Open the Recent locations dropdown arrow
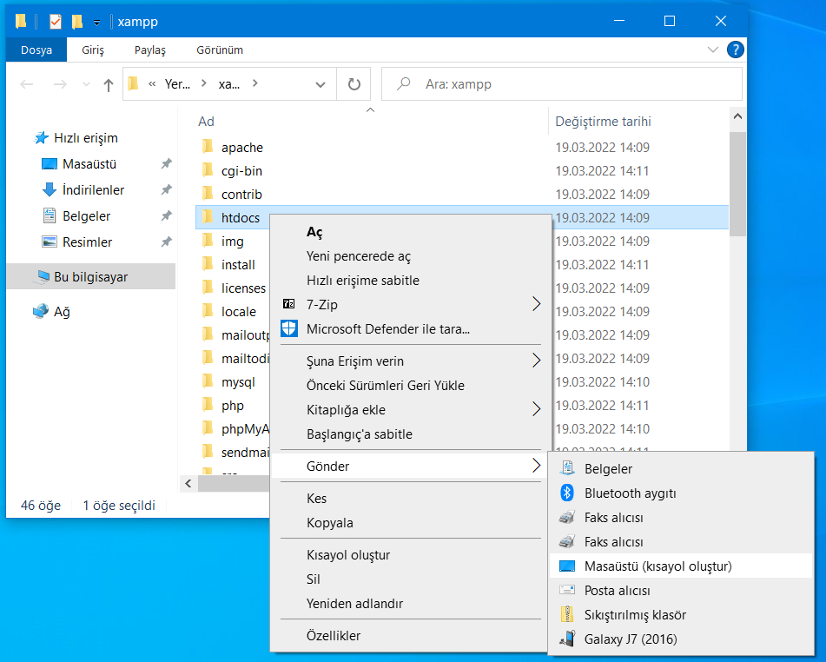Image resolution: width=826 pixels, height=662 pixels. coord(86,84)
